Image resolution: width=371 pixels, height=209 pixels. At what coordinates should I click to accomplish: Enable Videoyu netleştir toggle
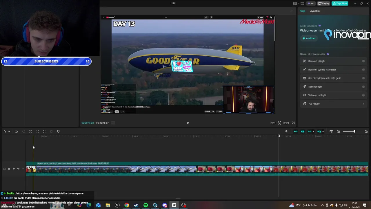[x=363, y=95]
